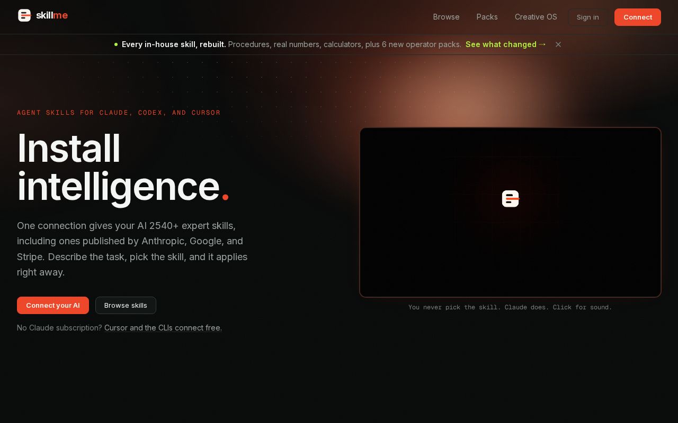678x423 pixels.
Task: Click the 'Connect your AI' button
Action: pos(53,306)
